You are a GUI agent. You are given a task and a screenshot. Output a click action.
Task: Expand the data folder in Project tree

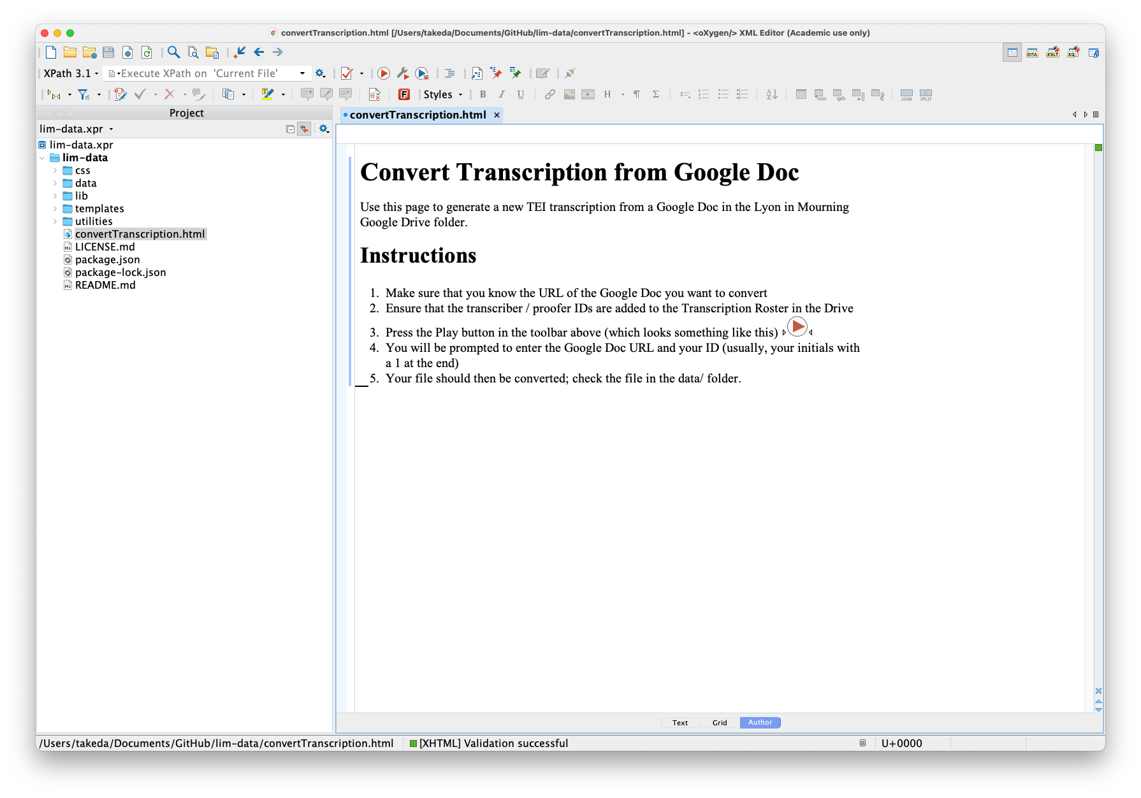(x=55, y=183)
